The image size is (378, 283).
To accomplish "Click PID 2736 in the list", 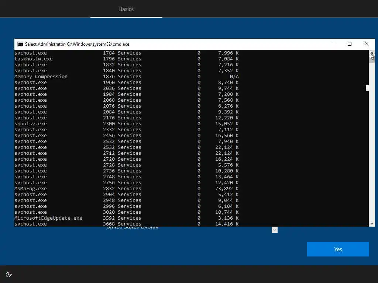I will tap(109, 171).
